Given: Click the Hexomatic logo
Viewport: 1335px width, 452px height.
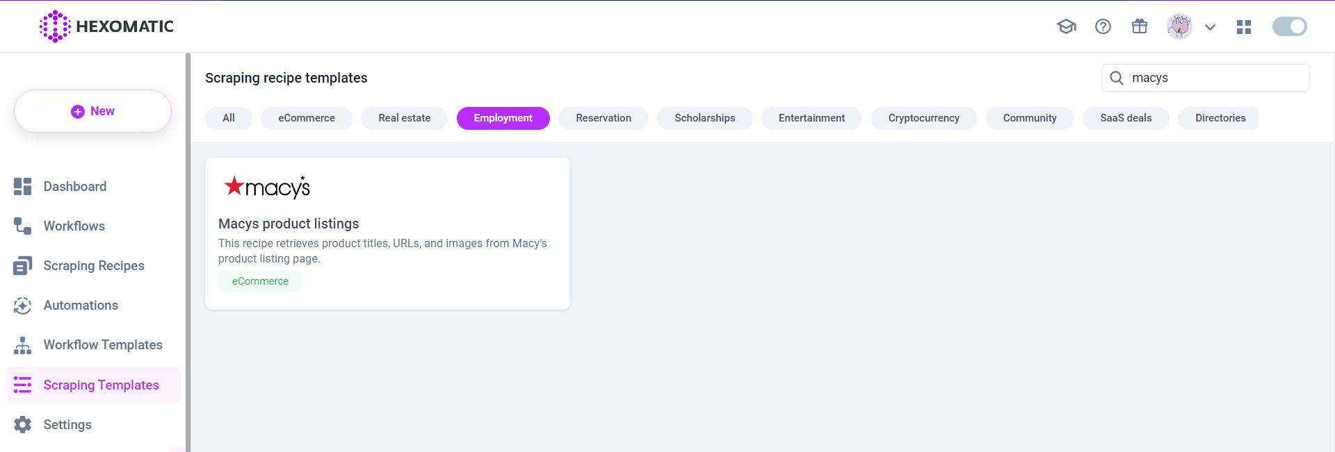Looking at the screenshot, I should pos(106,26).
